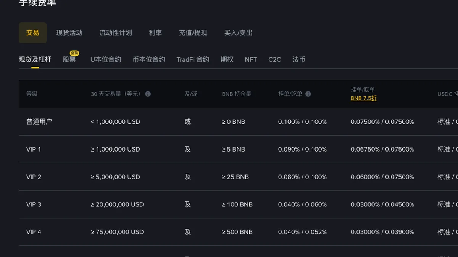This screenshot has height=257, width=458.
Task: Click the ≥ 20,000,000 USD cell
Action: pos(117,204)
